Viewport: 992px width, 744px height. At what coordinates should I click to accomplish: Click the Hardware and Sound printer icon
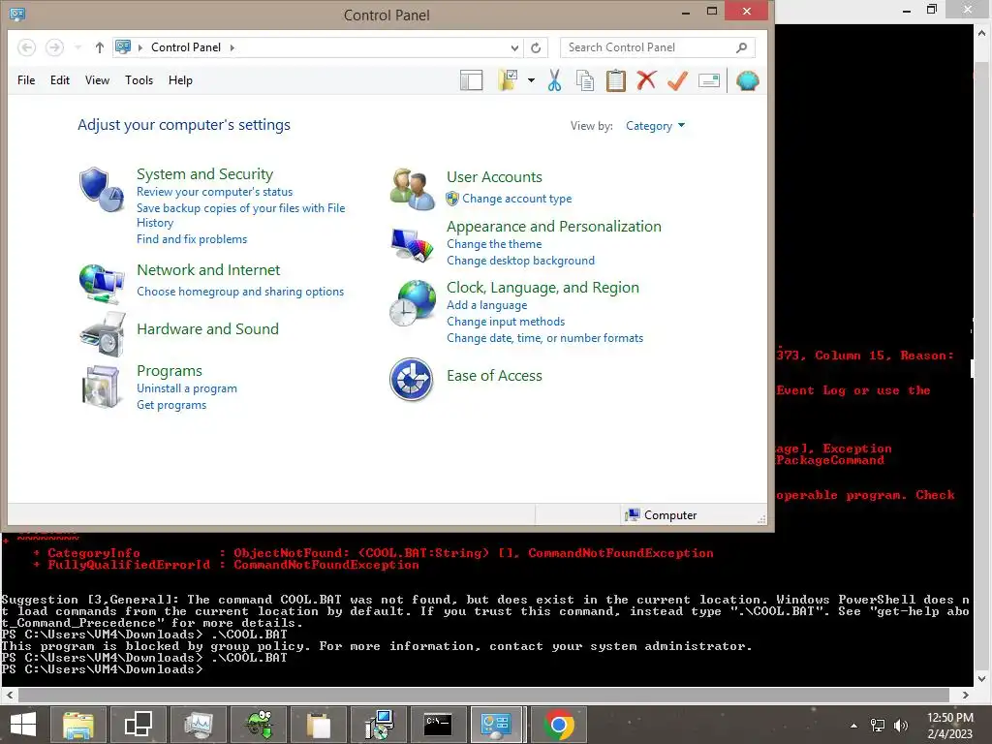click(103, 334)
